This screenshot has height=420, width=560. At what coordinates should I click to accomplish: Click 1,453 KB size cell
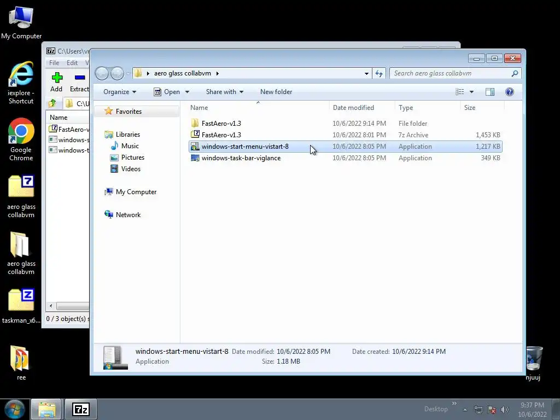(488, 135)
